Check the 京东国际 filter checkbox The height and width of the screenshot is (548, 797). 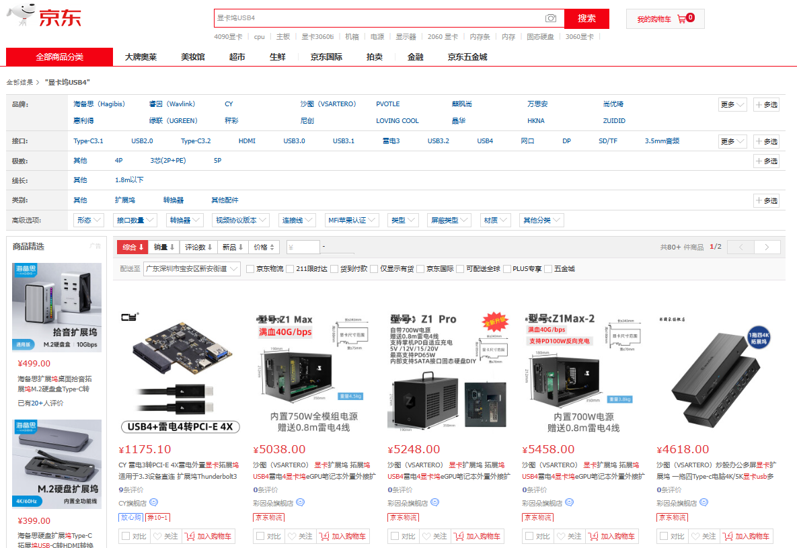click(420, 269)
